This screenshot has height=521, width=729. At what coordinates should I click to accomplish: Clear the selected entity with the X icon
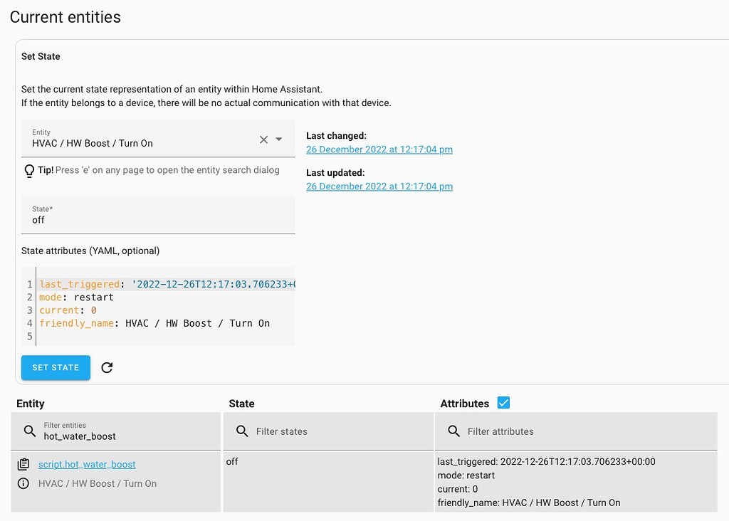pos(263,140)
